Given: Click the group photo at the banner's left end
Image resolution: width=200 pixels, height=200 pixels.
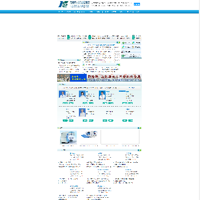Looking at the screenshot, I should (64, 78).
